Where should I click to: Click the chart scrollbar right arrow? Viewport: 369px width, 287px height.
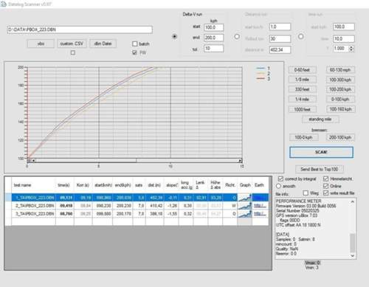click(240, 161)
